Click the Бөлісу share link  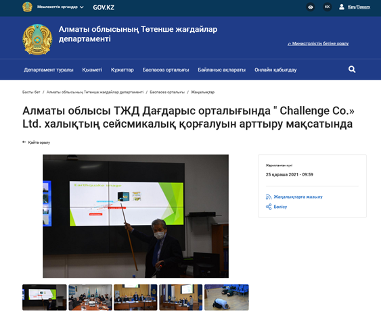coord(280,207)
